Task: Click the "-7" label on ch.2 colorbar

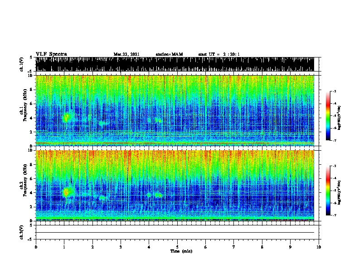Action: [335, 215]
